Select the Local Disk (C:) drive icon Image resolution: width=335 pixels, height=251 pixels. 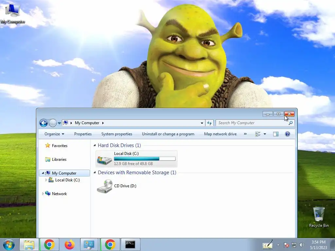tap(104, 159)
